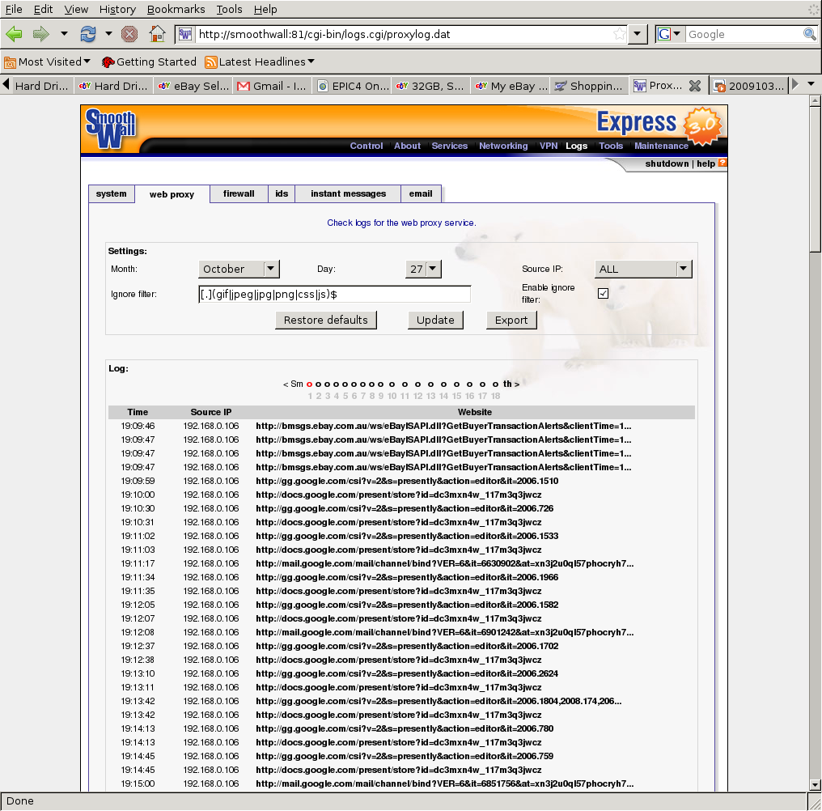The width and height of the screenshot is (822, 811).
Task: Open the Bookmarks menu
Action: tap(176, 9)
